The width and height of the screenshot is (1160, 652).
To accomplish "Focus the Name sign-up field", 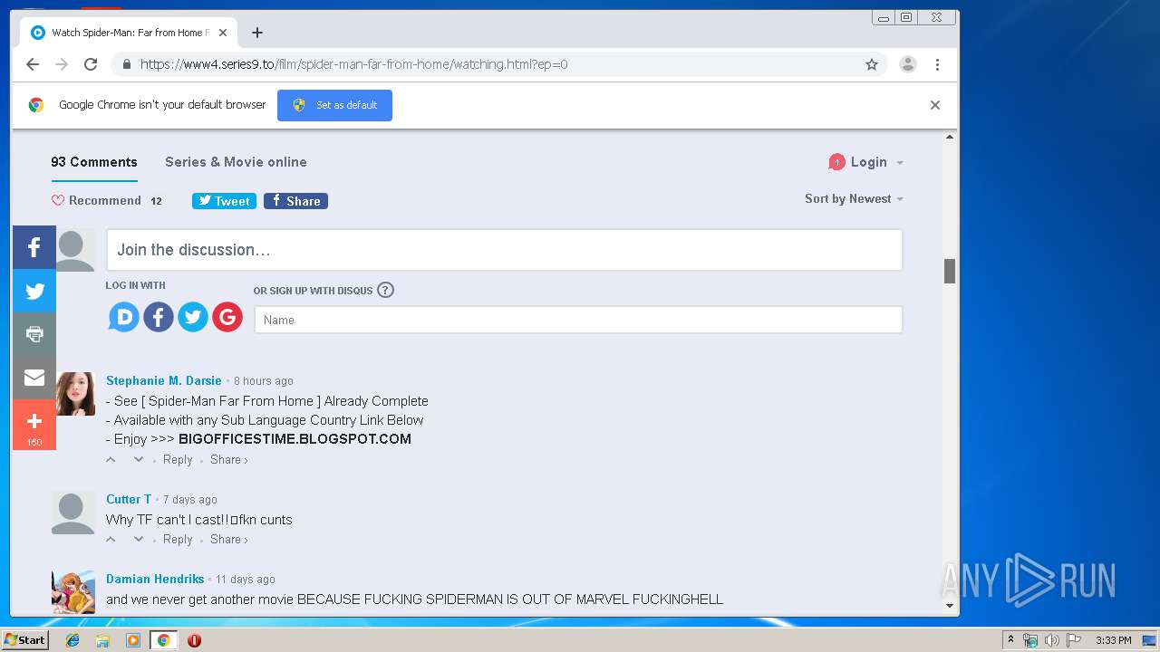I will pyautogui.click(x=578, y=320).
